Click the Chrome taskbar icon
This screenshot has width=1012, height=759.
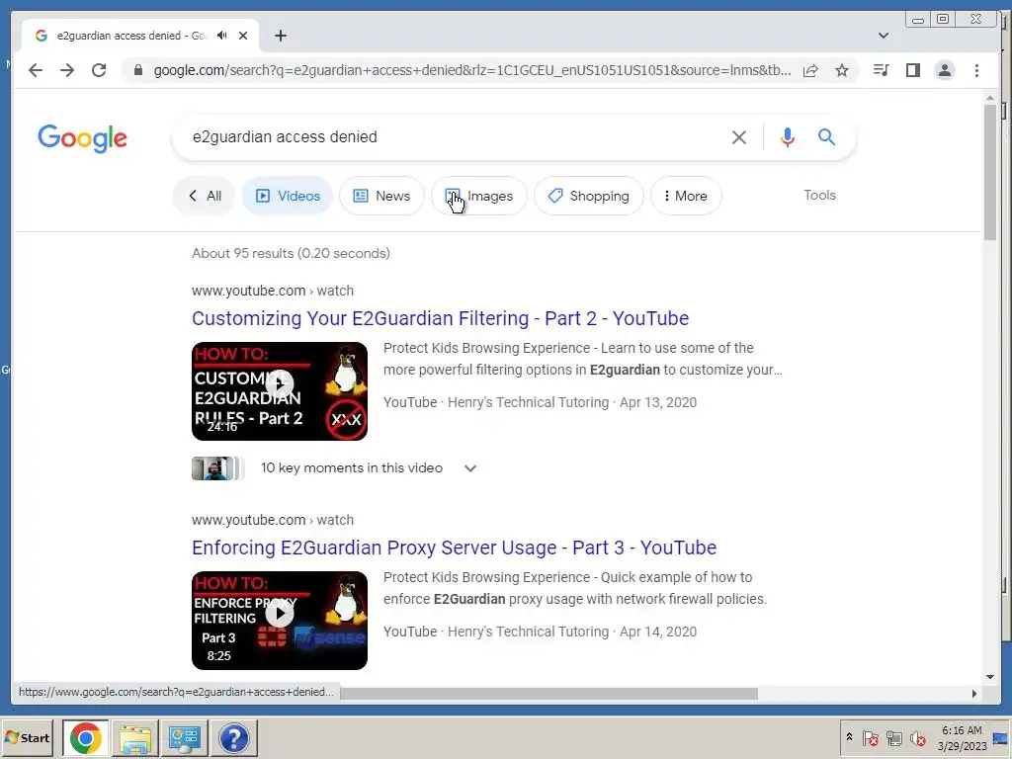(85, 737)
